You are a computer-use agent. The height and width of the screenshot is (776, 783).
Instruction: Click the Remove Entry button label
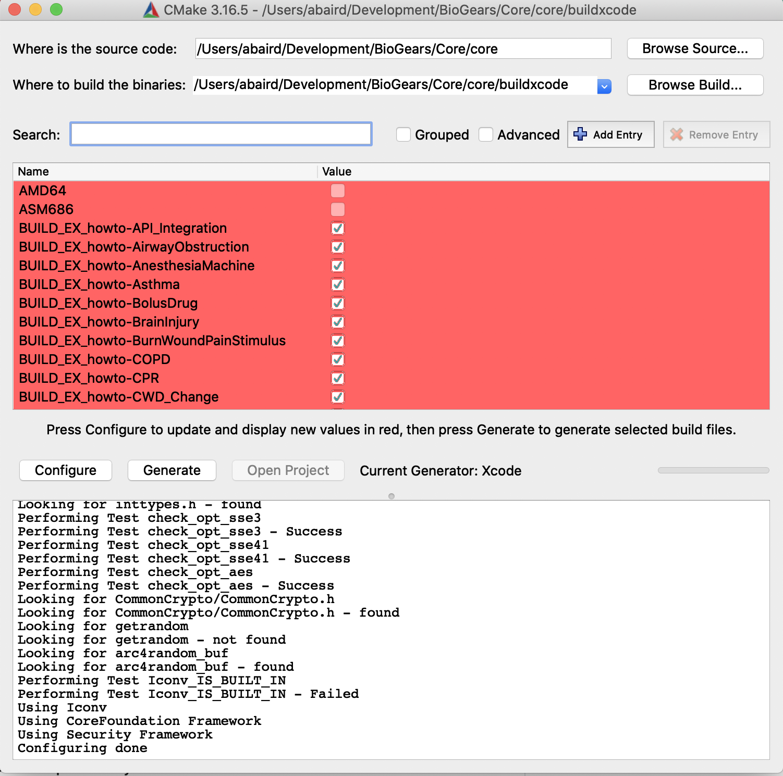click(x=724, y=135)
